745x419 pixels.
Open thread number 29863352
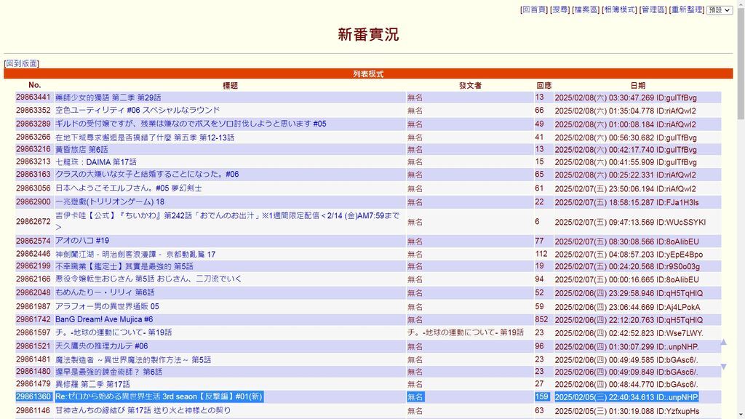pyautogui.click(x=33, y=111)
